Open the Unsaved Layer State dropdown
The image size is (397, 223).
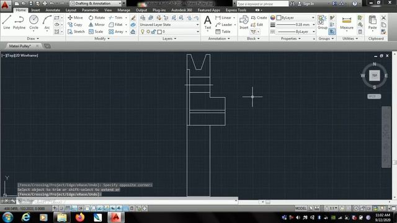pyautogui.click(x=169, y=25)
